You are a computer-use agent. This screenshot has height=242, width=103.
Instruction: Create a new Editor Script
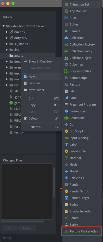pyautogui.click(x=82, y=78)
